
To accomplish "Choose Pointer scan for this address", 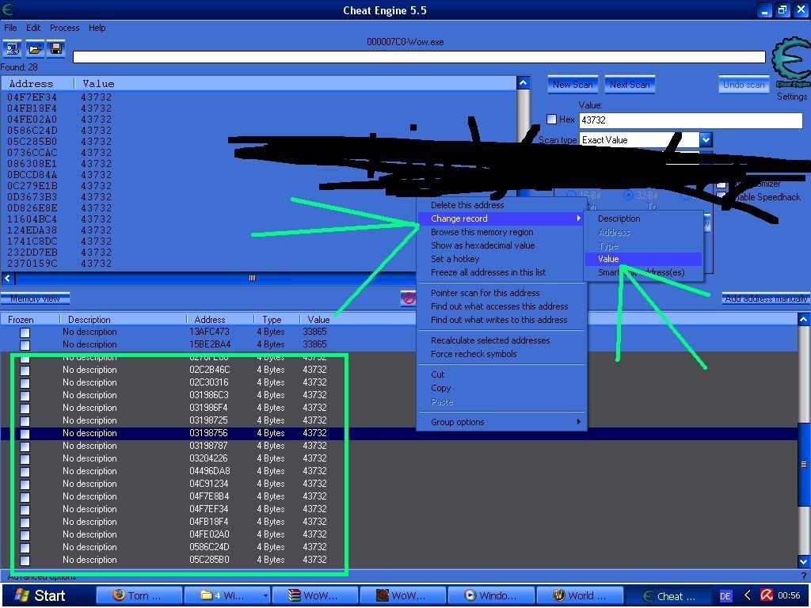I will [501, 293].
